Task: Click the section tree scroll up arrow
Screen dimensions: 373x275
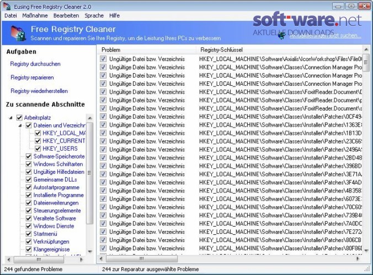Action: coord(90,118)
